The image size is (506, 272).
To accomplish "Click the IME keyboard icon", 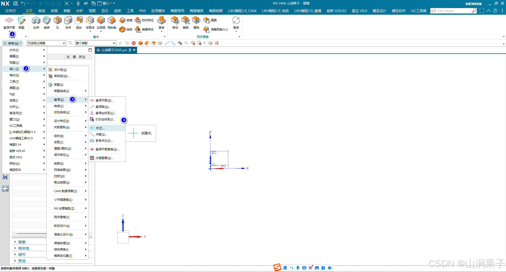I will tap(304, 268).
